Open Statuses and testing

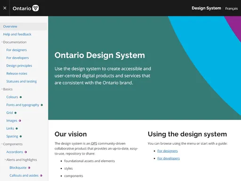[x=22, y=82]
